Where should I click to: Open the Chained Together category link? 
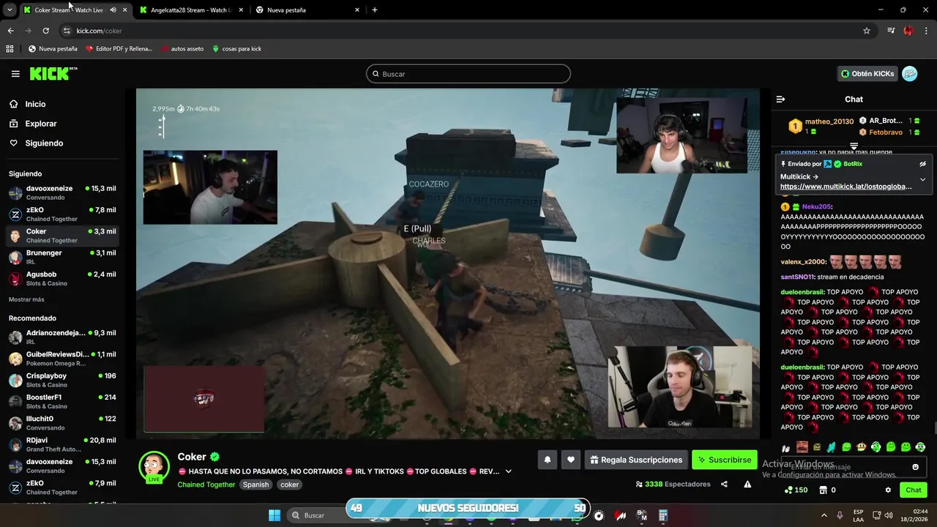tap(206, 485)
